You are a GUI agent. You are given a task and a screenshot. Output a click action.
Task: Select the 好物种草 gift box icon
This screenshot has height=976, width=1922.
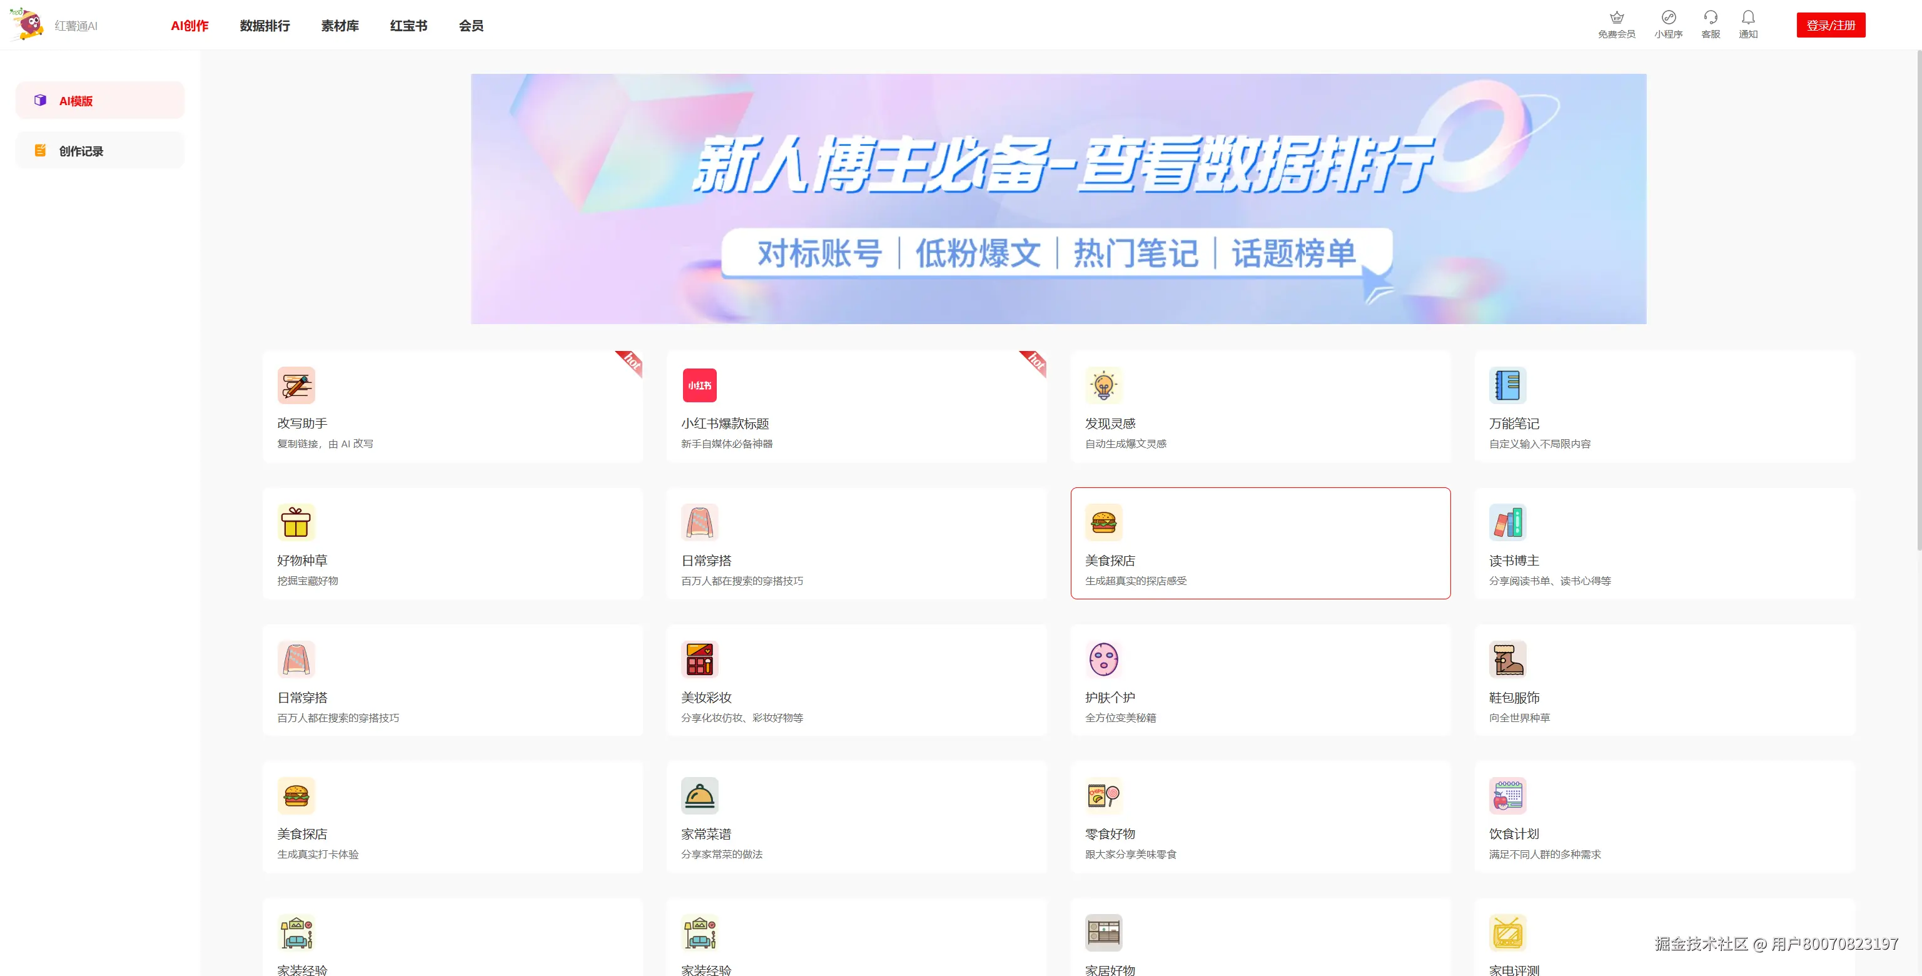pos(296,523)
